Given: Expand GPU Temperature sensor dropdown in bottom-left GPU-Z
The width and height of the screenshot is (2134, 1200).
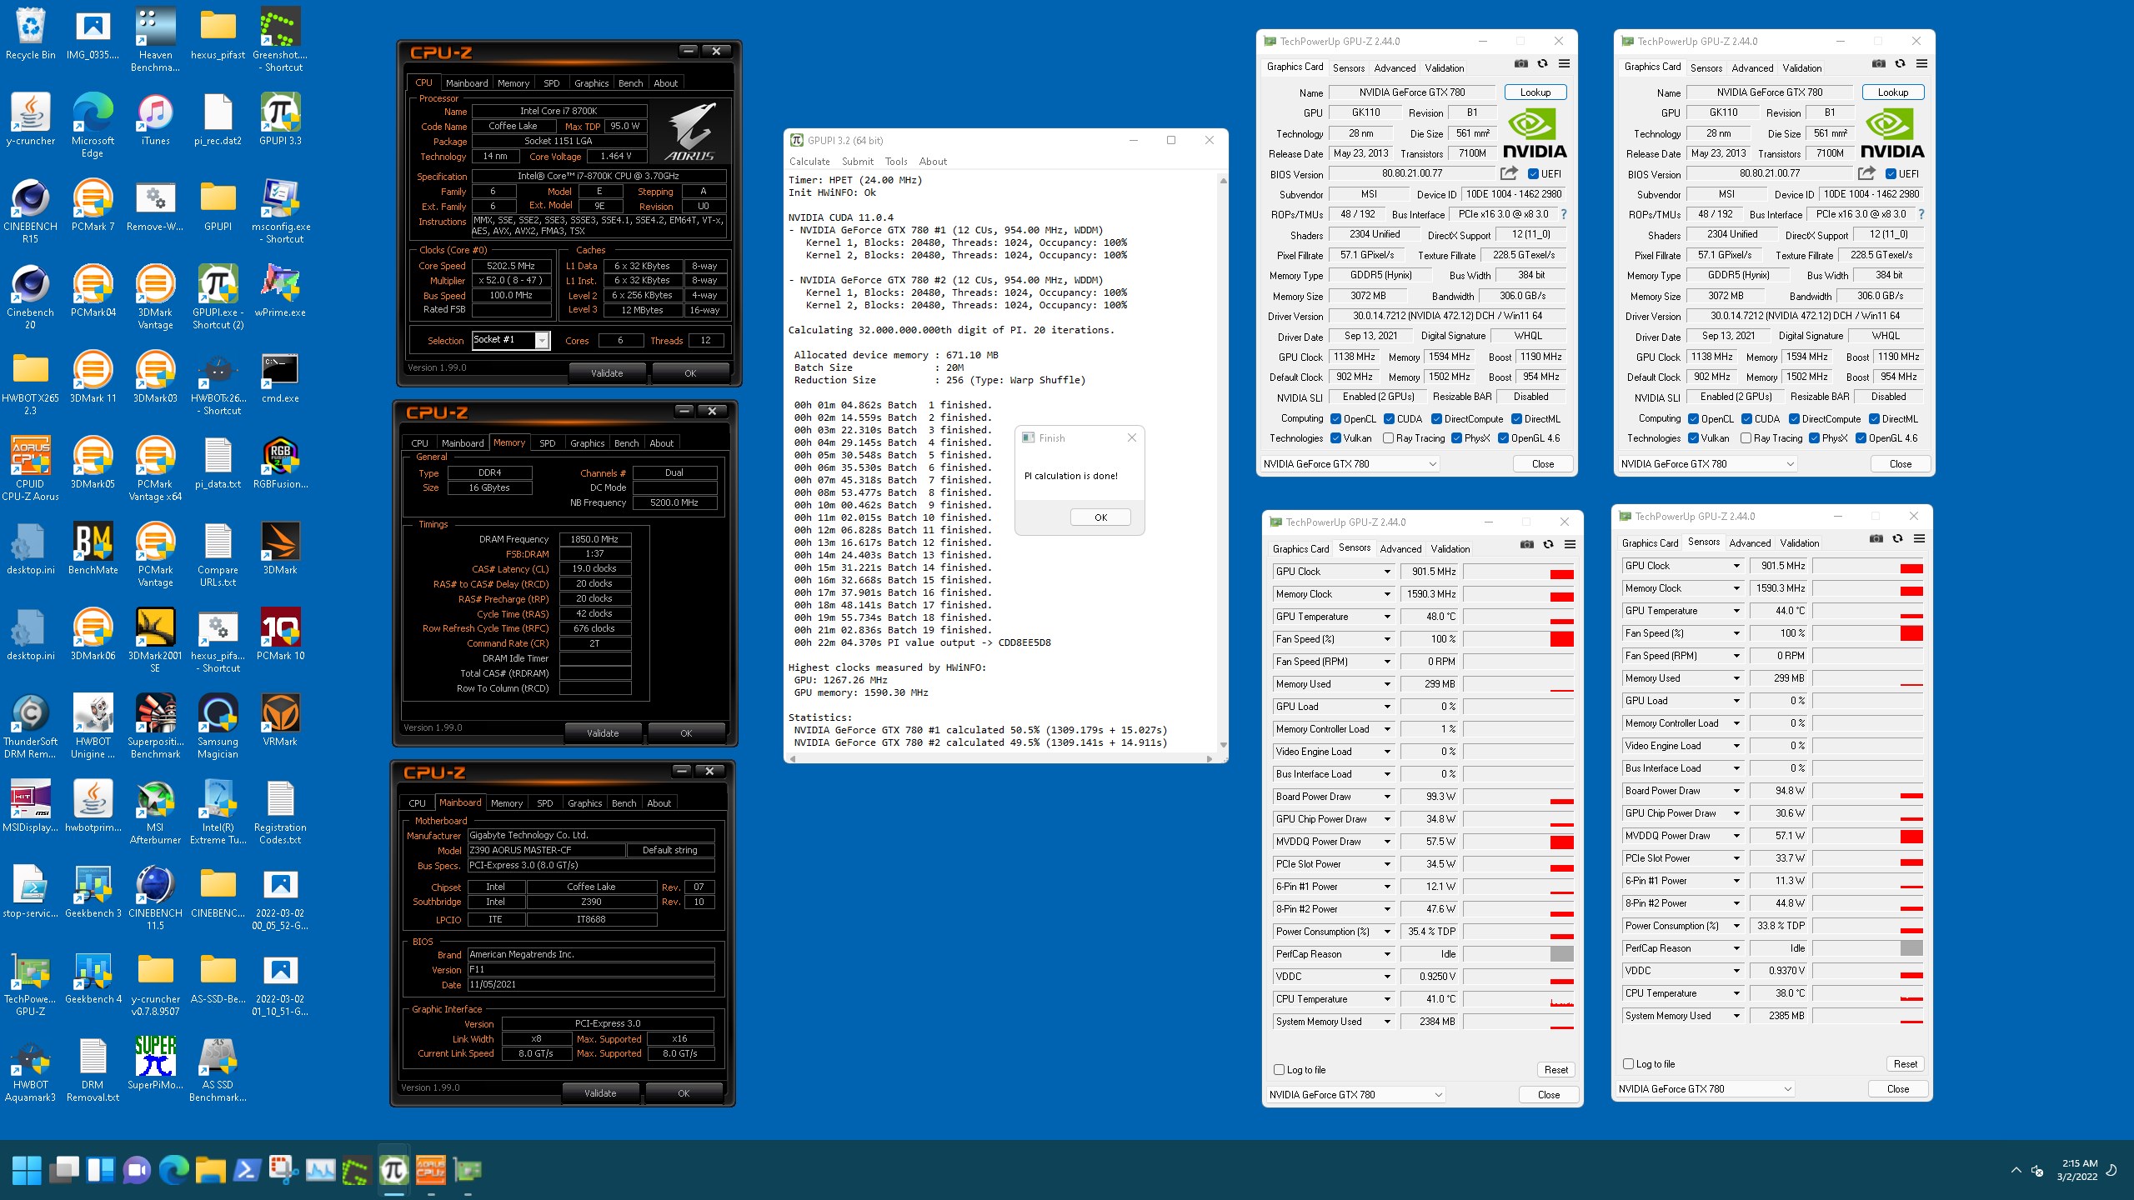Looking at the screenshot, I should [x=1387, y=617].
